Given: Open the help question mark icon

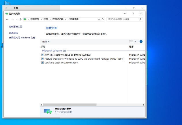Looking at the screenshot, I should click(x=141, y=41).
